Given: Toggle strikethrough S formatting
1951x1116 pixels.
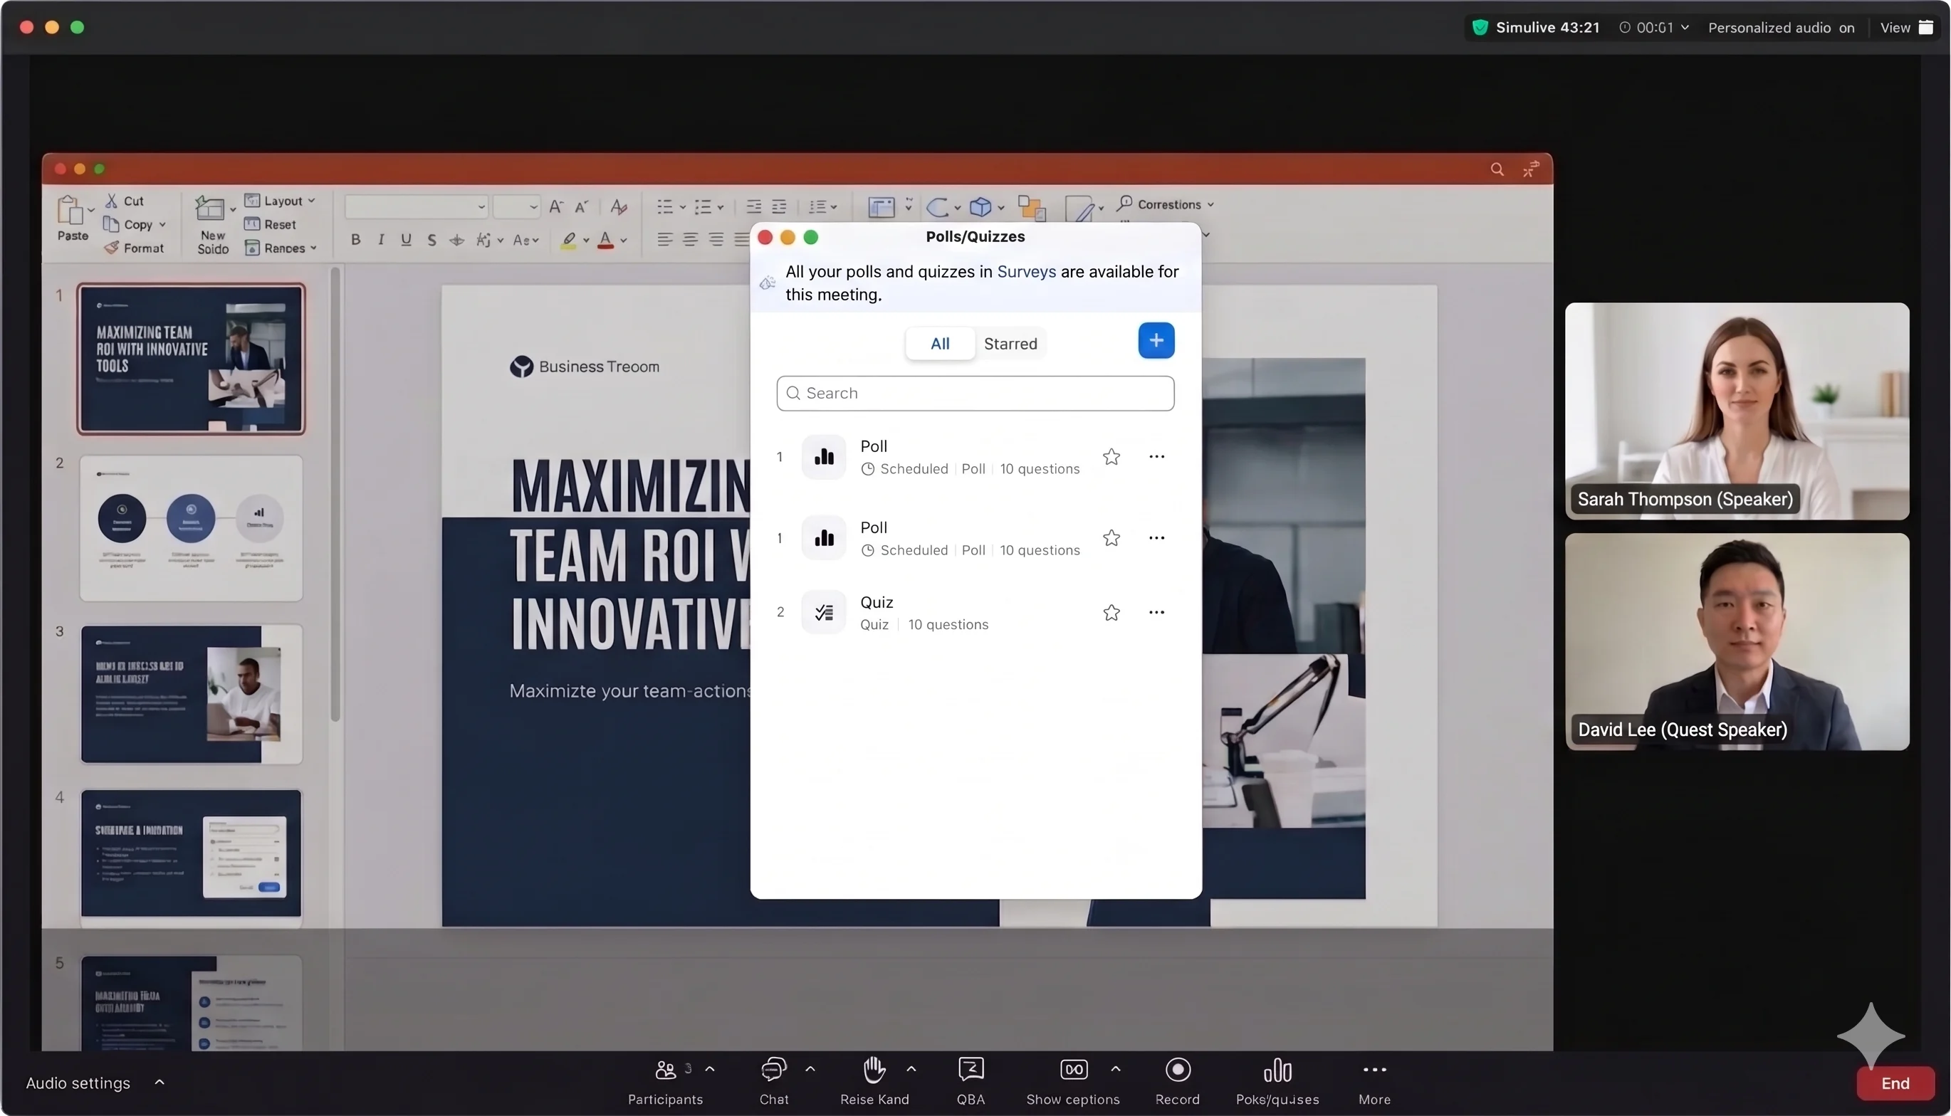Looking at the screenshot, I should click(431, 240).
